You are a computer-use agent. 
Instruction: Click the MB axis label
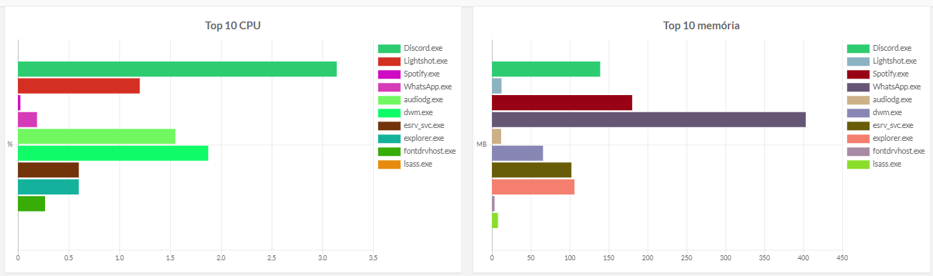point(481,144)
